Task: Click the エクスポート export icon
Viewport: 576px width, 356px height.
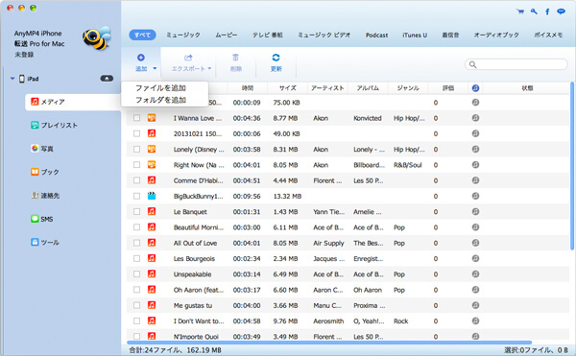Action: [x=188, y=58]
